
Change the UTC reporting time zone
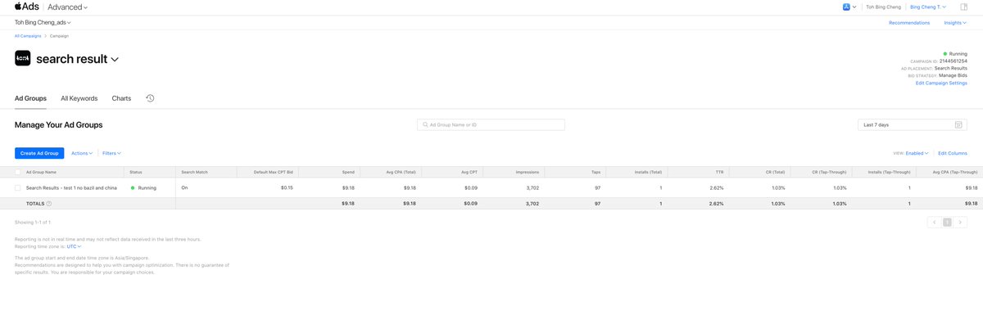75,246
